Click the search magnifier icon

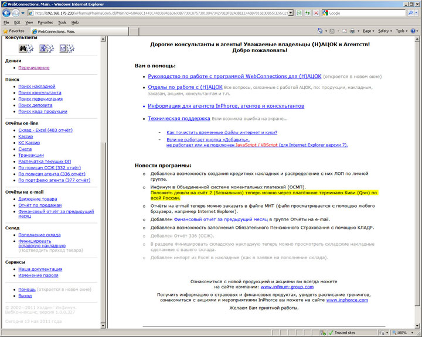(x=410, y=13)
